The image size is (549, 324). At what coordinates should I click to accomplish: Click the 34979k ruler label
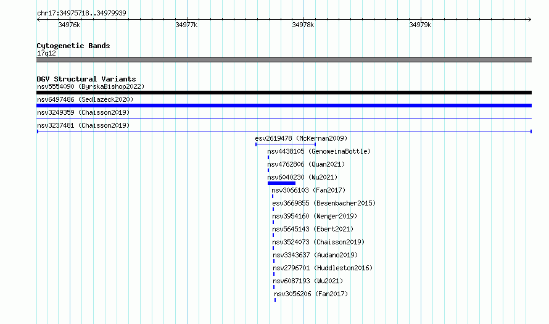pos(420,25)
